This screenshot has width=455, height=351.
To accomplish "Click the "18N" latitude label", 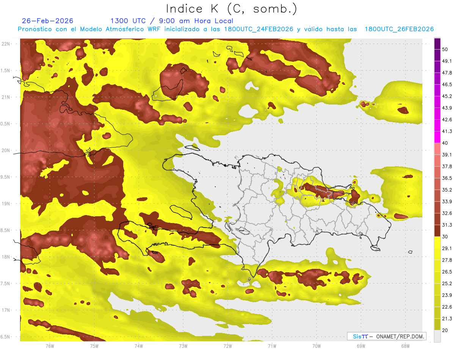I will (x=6, y=257).
